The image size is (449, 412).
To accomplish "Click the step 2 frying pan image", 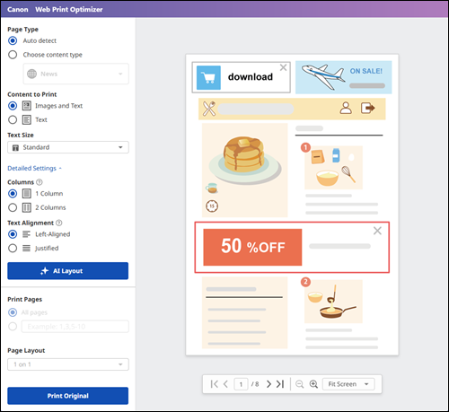I will (x=333, y=302).
